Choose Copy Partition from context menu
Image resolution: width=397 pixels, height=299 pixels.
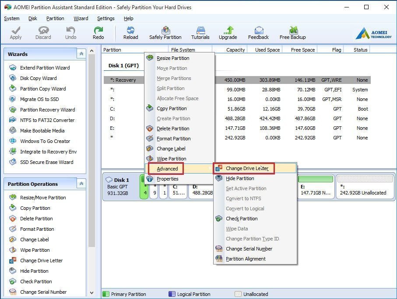click(x=179, y=108)
